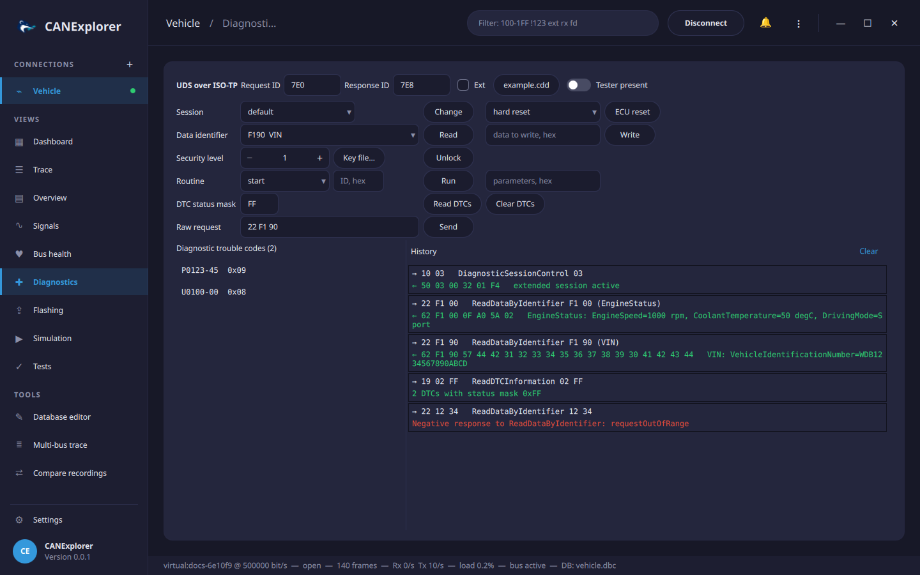Click the Clear DTCs button
Viewport: 920px width, 575px height.
coord(515,204)
